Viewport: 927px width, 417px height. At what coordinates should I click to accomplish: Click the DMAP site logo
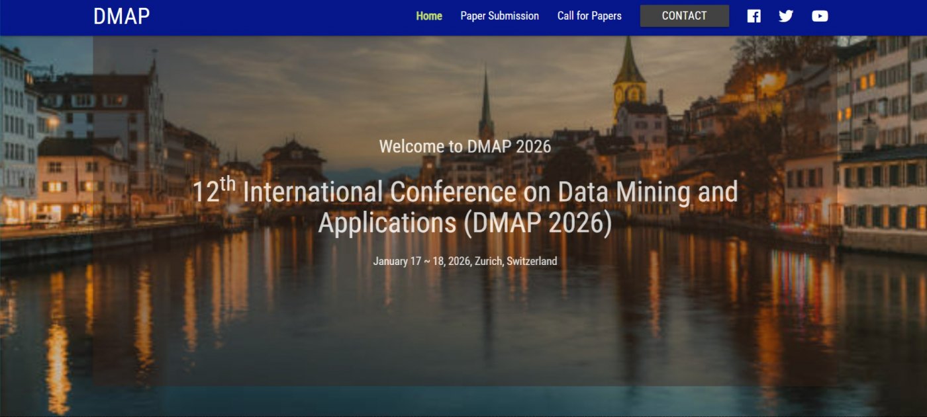pyautogui.click(x=121, y=16)
